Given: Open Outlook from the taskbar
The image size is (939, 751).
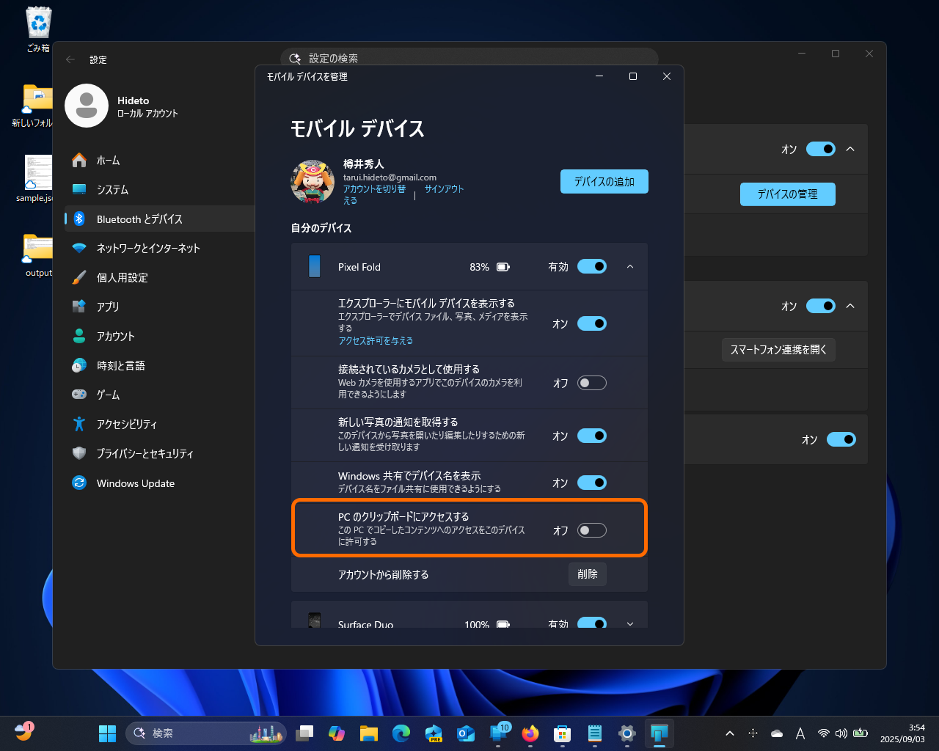Looking at the screenshot, I should coord(466,733).
